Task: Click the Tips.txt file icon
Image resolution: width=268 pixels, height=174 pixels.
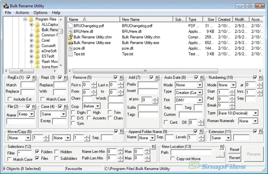Action: tap(70, 54)
